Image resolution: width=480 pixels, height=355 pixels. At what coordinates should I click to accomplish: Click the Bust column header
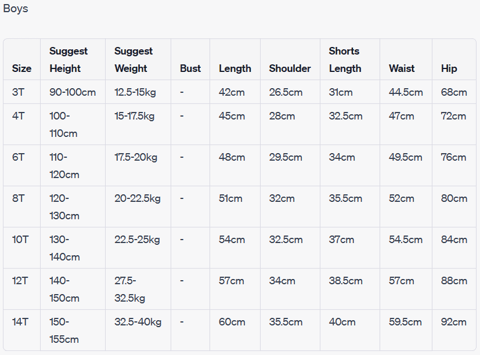(190, 68)
